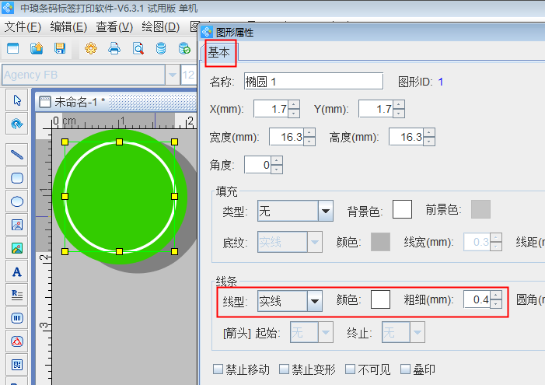This screenshot has width=545, height=385.
Task: Tick the 禁止变形 checkbox
Action: tap(285, 369)
